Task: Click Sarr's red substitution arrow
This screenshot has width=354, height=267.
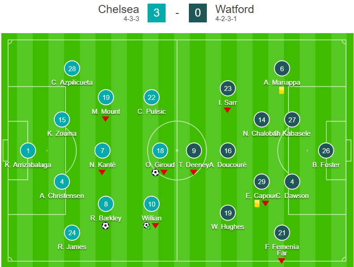Action: click(x=227, y=110)
